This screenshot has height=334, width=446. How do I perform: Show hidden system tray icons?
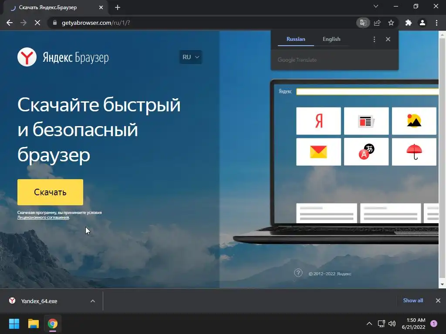[369, 324]
